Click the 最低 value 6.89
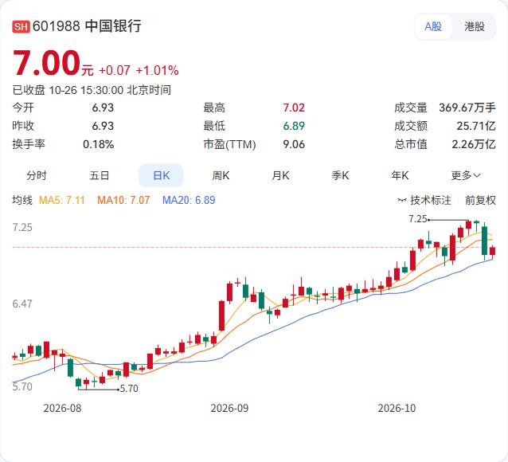 tap(294, 126)
